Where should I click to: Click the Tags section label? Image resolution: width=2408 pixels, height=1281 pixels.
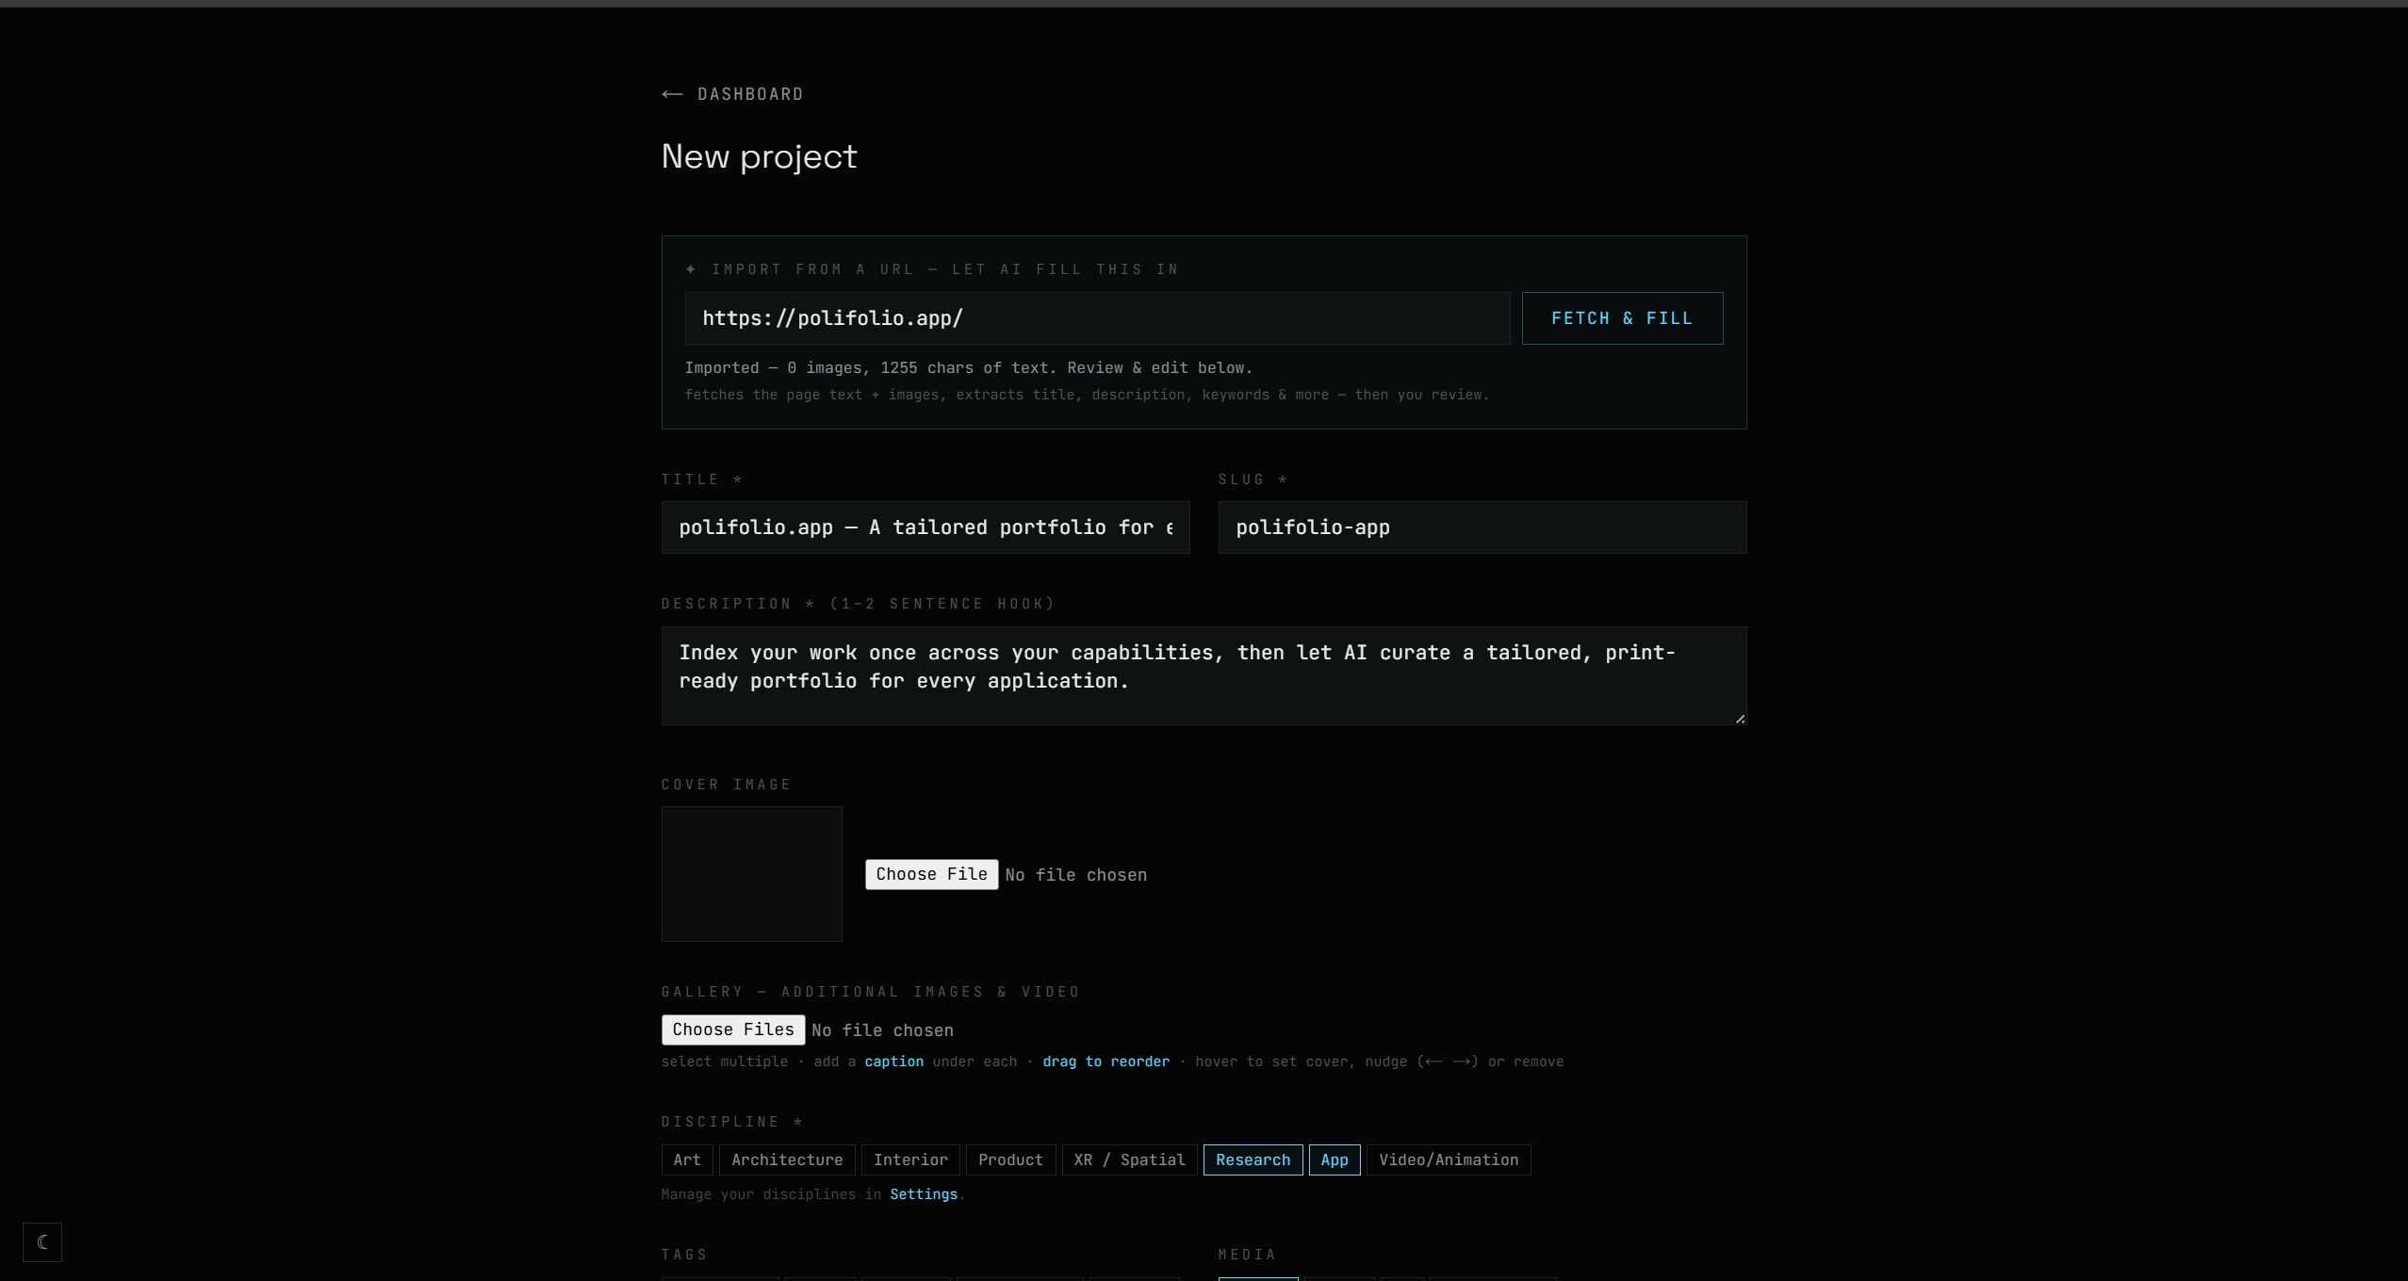(684, 1255)
